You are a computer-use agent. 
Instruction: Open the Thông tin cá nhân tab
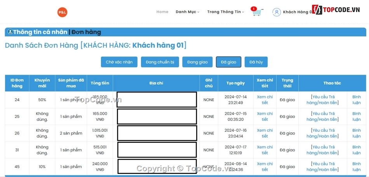pyautogui.click(x=40, y=32)
